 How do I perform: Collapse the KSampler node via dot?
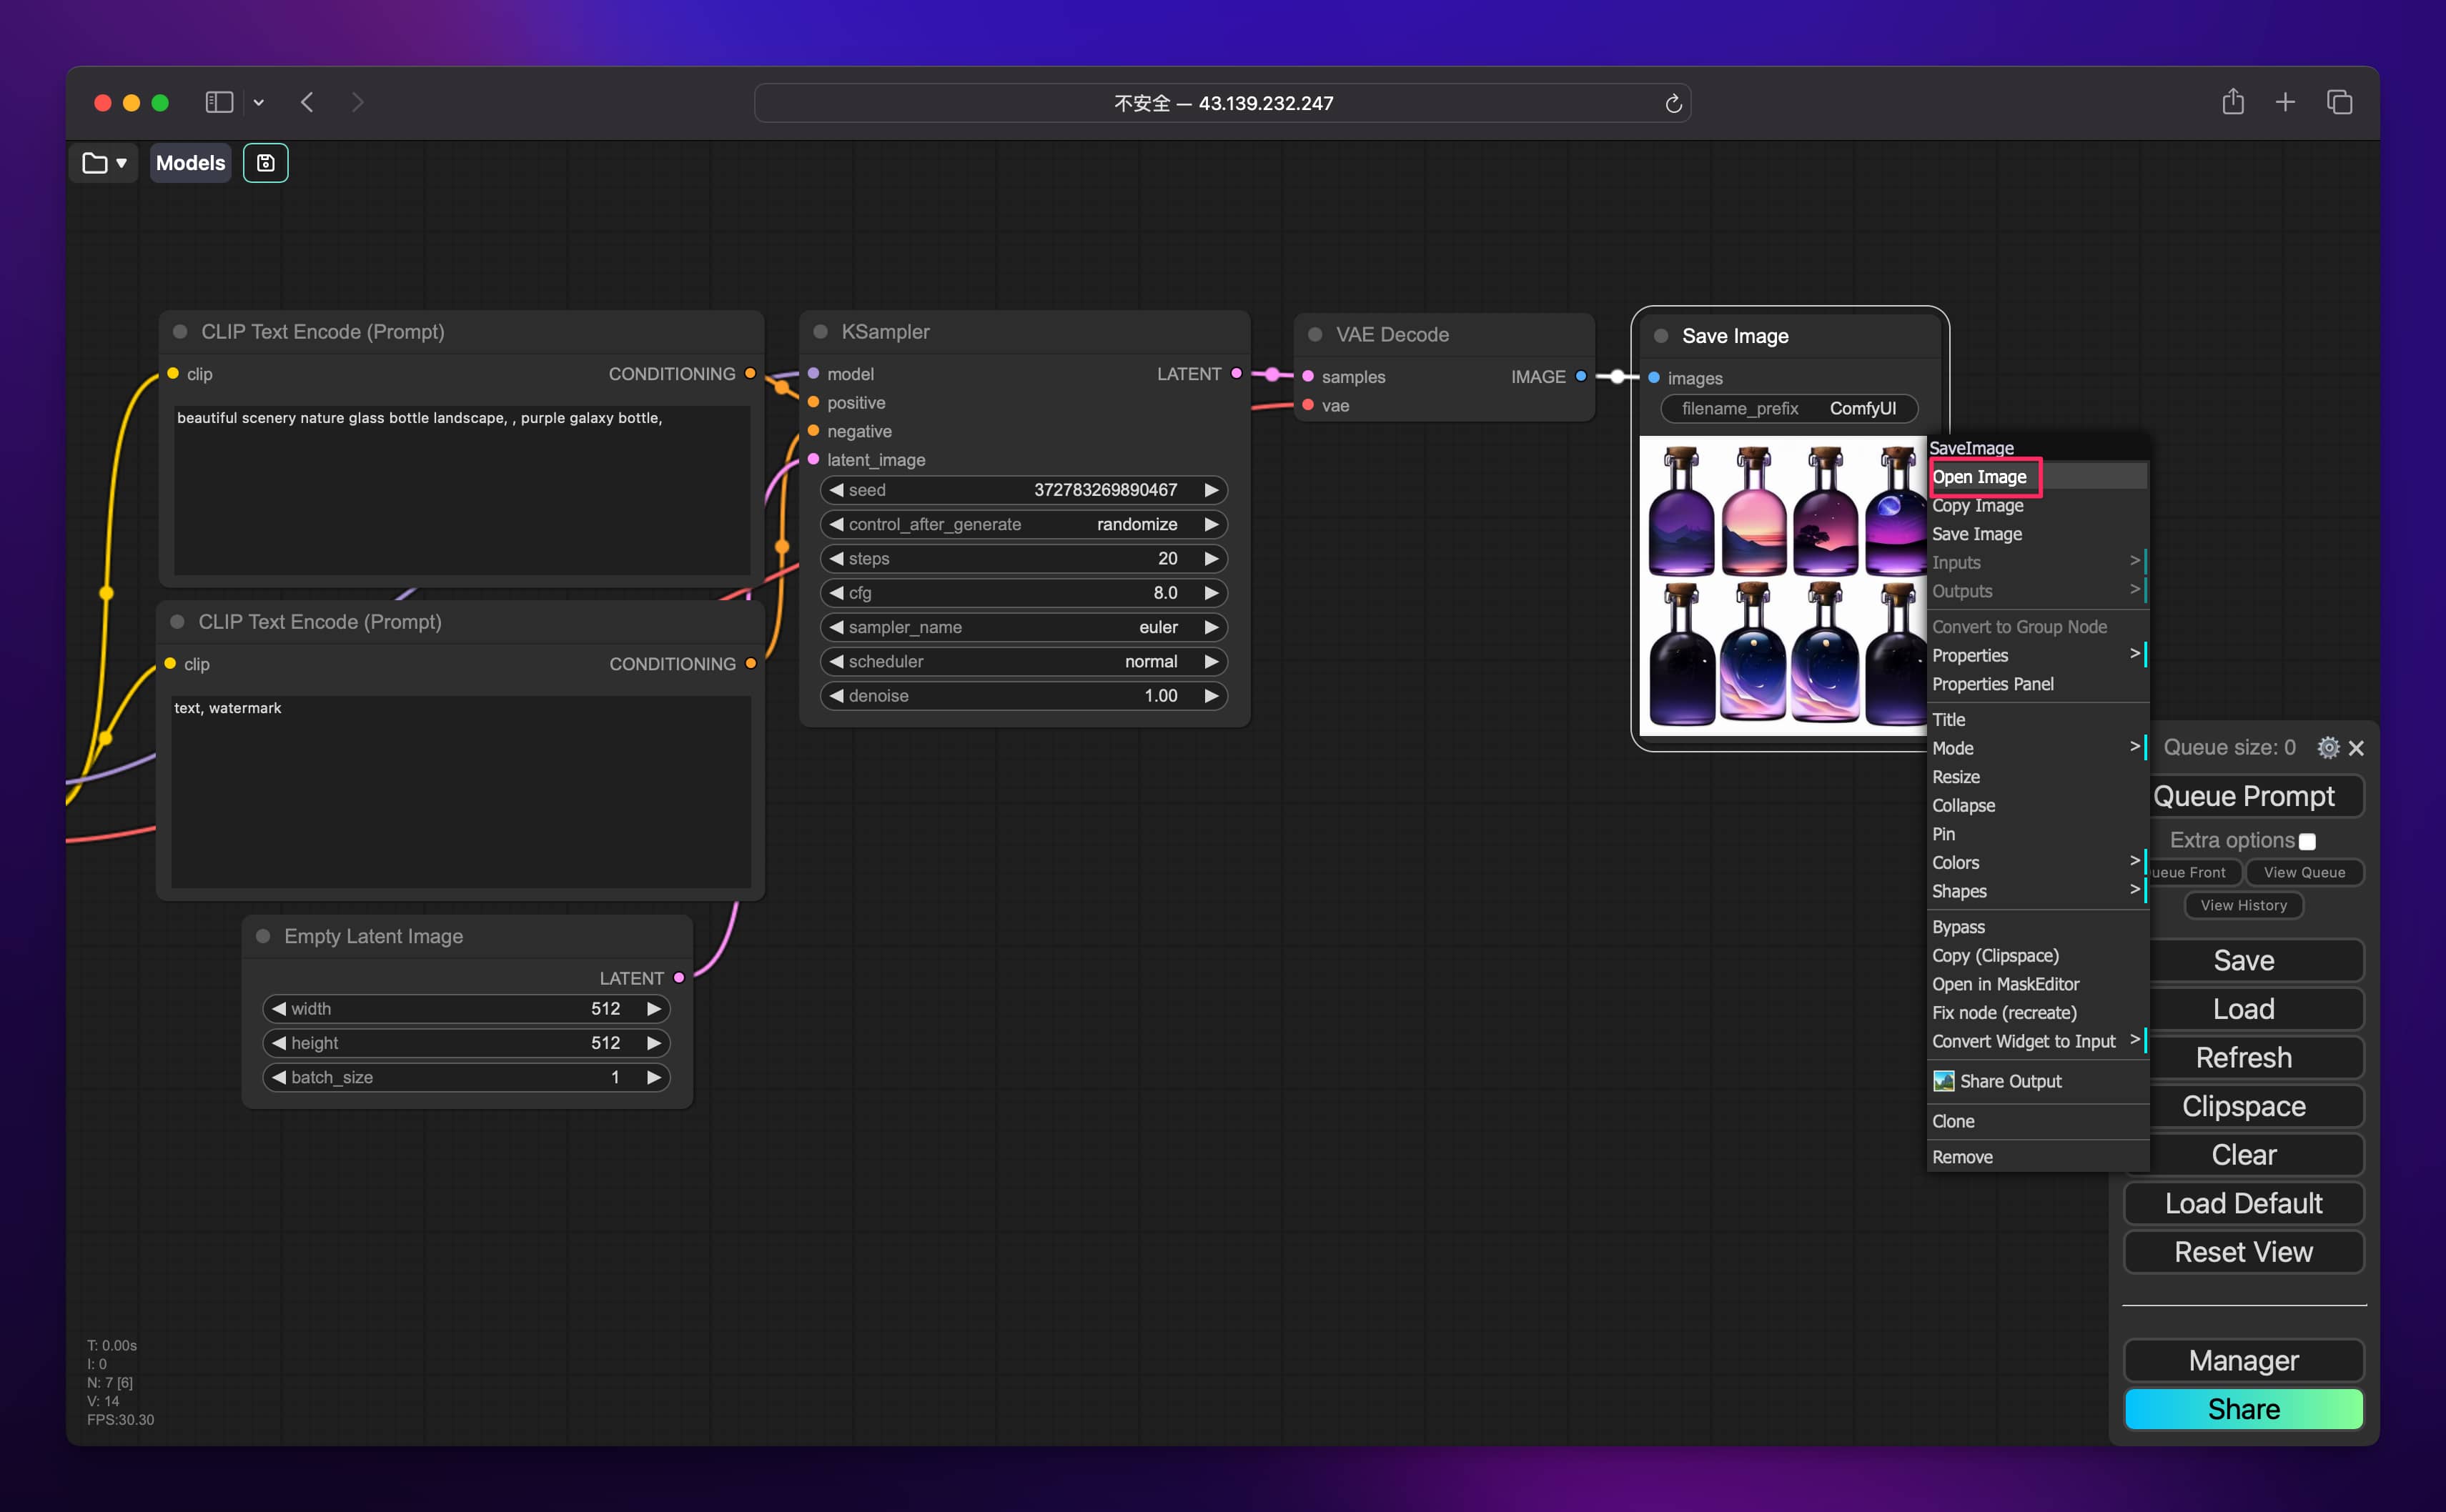point(820,332)
